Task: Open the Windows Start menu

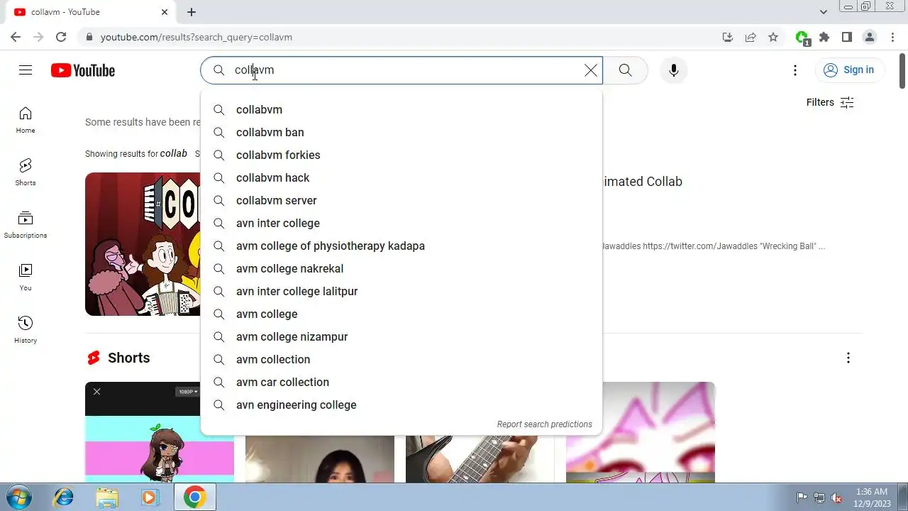Action: point(19,498)
